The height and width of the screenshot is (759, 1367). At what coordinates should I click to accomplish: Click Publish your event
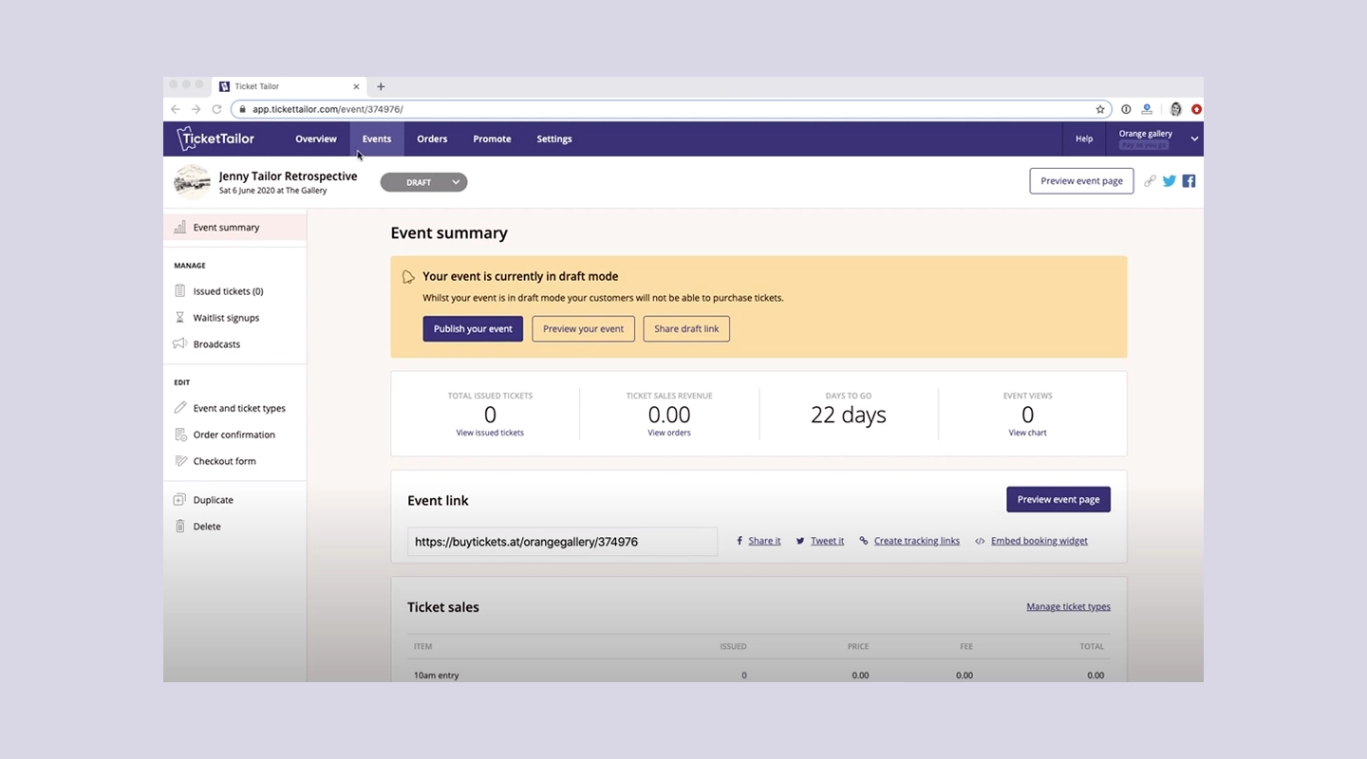point(473,328)
